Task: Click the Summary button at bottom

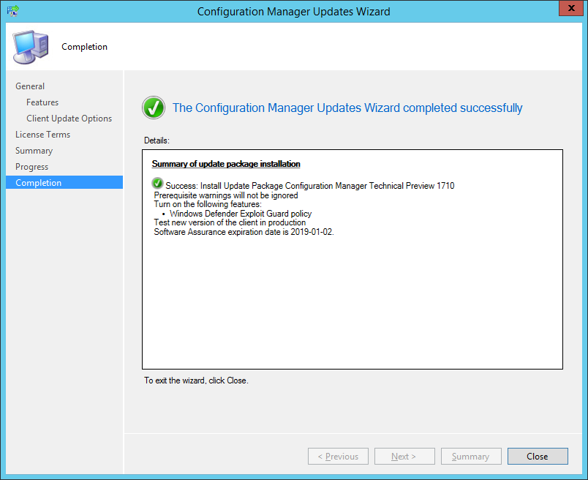Action: 471,457
